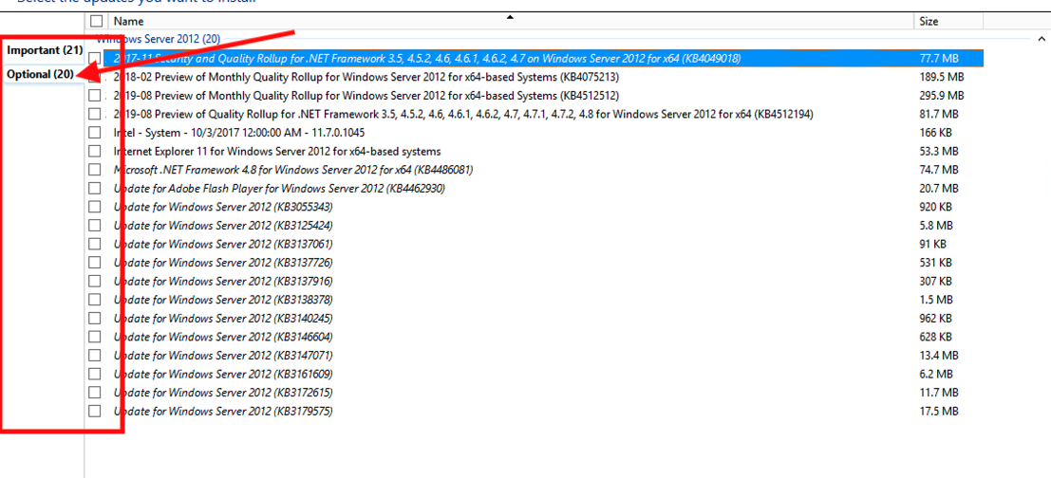Click the 20.7 MB size value

tap(939, 188)
